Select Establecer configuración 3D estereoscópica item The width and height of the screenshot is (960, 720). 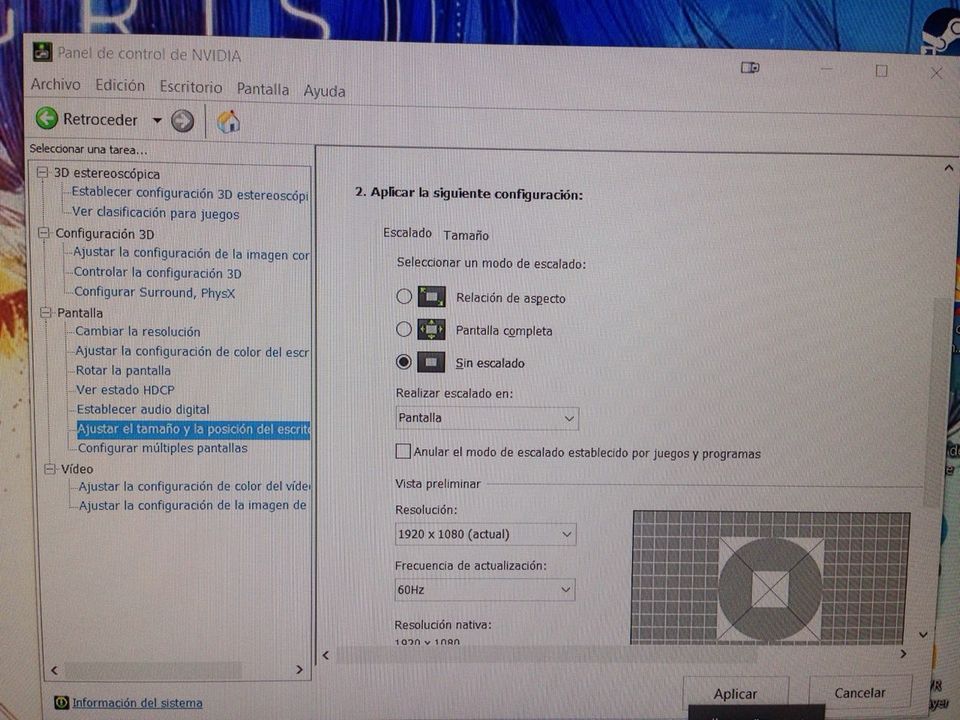(x=190, y=193)
